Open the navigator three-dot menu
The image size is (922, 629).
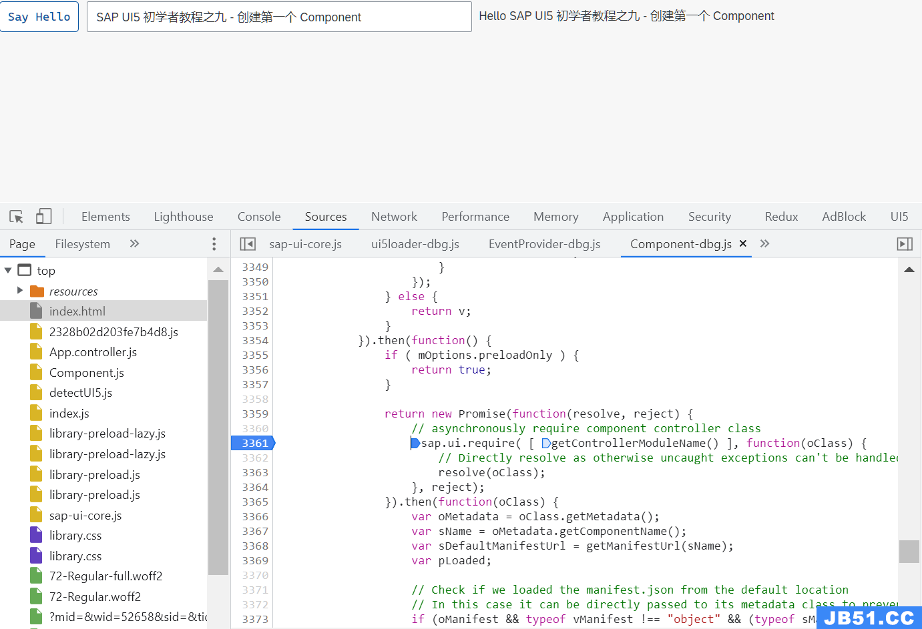click(x=214, y=243)
